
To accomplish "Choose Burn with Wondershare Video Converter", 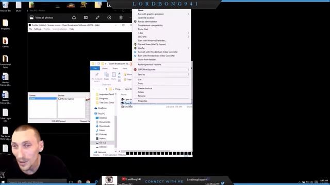I will click(161, 55).
